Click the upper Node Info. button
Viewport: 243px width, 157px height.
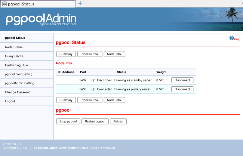(114, 54)
